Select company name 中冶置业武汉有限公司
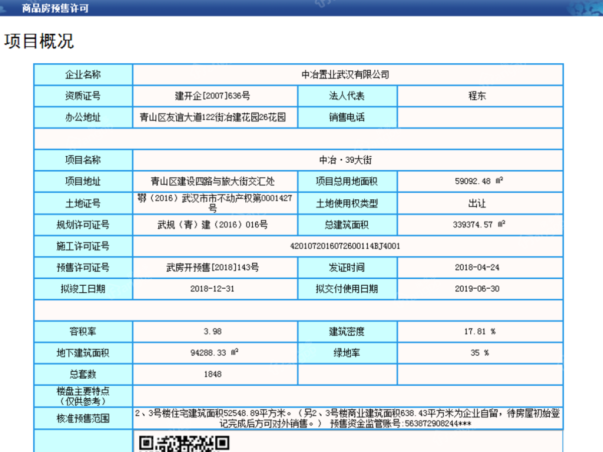The image size is (603, 452). 345,75
